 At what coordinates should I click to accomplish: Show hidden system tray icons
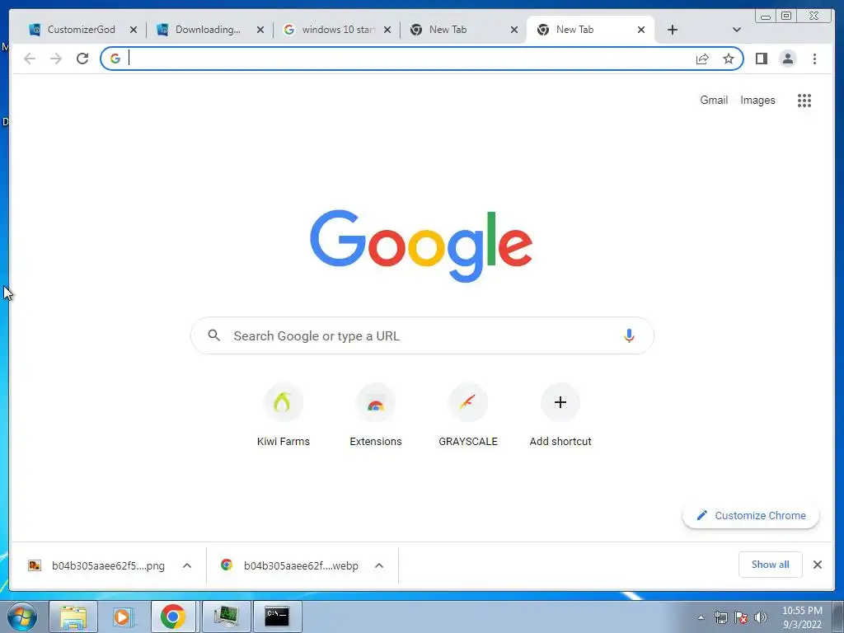(701, 617)
